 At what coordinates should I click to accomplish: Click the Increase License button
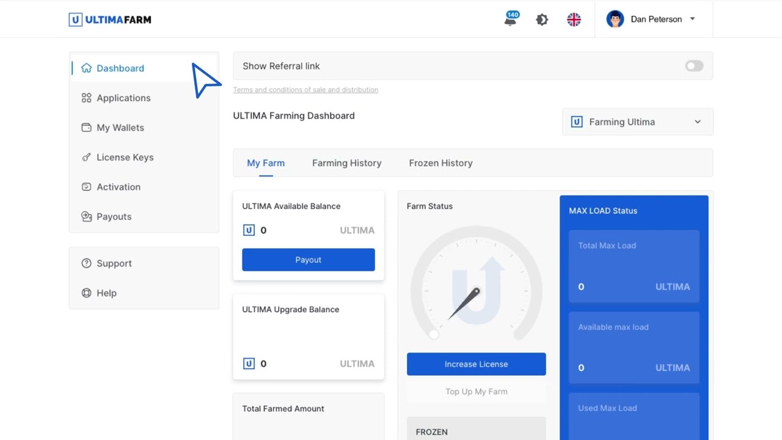477,364
